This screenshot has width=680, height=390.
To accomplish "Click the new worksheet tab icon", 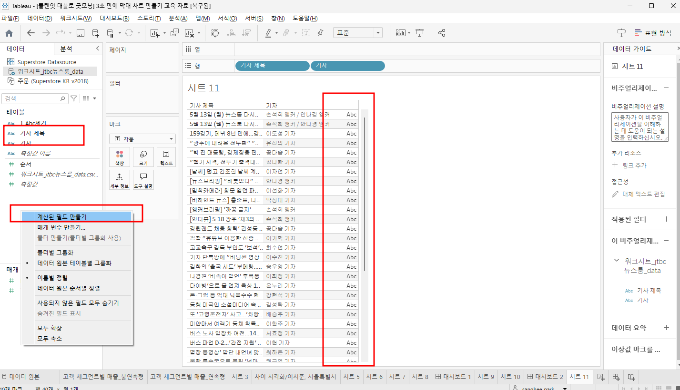I will tap(600, 377).
